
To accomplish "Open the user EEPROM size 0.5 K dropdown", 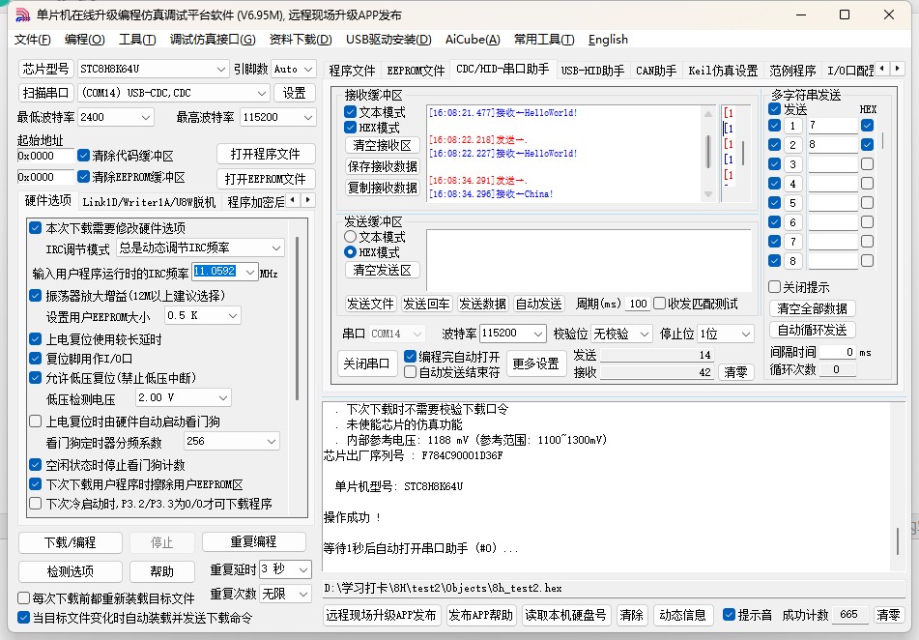I will (203, 315).
